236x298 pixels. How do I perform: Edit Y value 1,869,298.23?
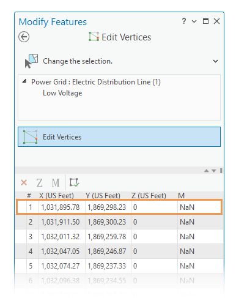pyautogui.click(x=107, y=207)
